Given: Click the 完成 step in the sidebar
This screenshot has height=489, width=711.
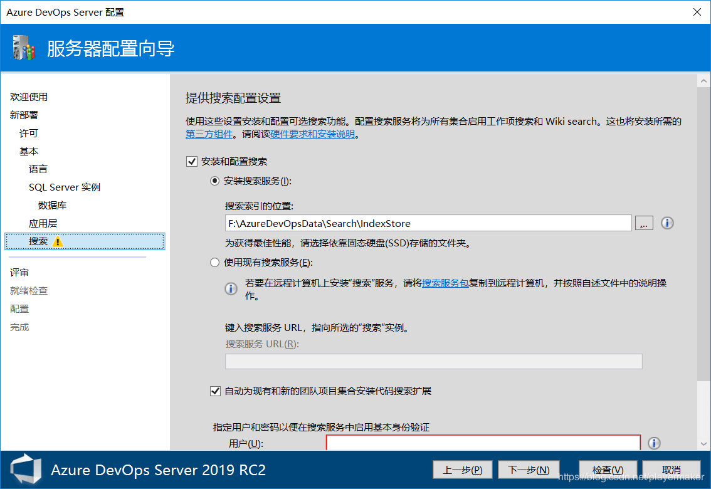Looking at the screenshot, I should (19, 327).
